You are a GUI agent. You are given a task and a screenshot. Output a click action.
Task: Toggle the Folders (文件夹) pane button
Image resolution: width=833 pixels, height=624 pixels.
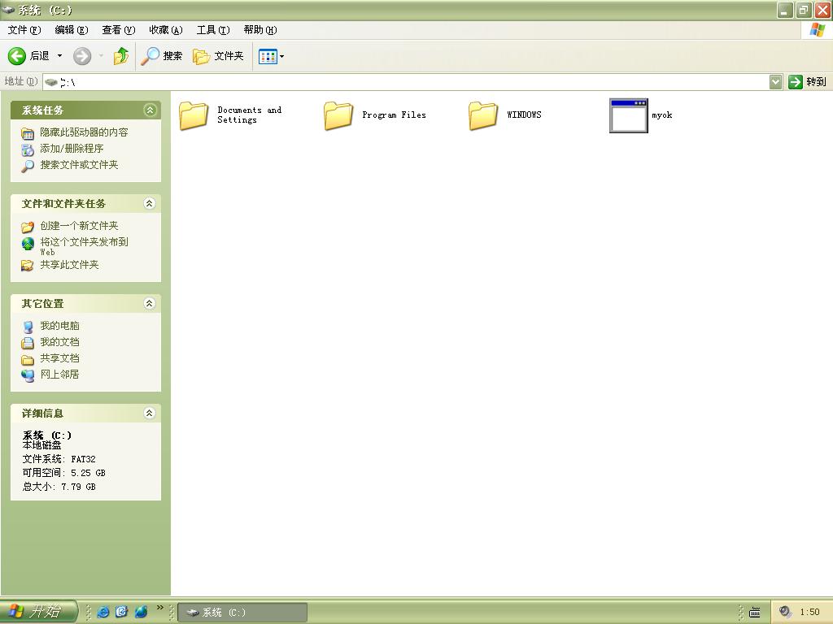218,56
